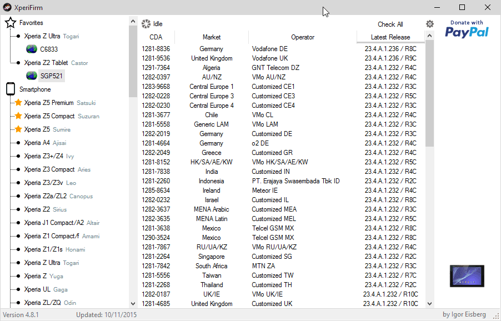Select Xperia ZL/ZQ Odin
501x321 pixels.
pyautogui.click(x=50, y=303)
